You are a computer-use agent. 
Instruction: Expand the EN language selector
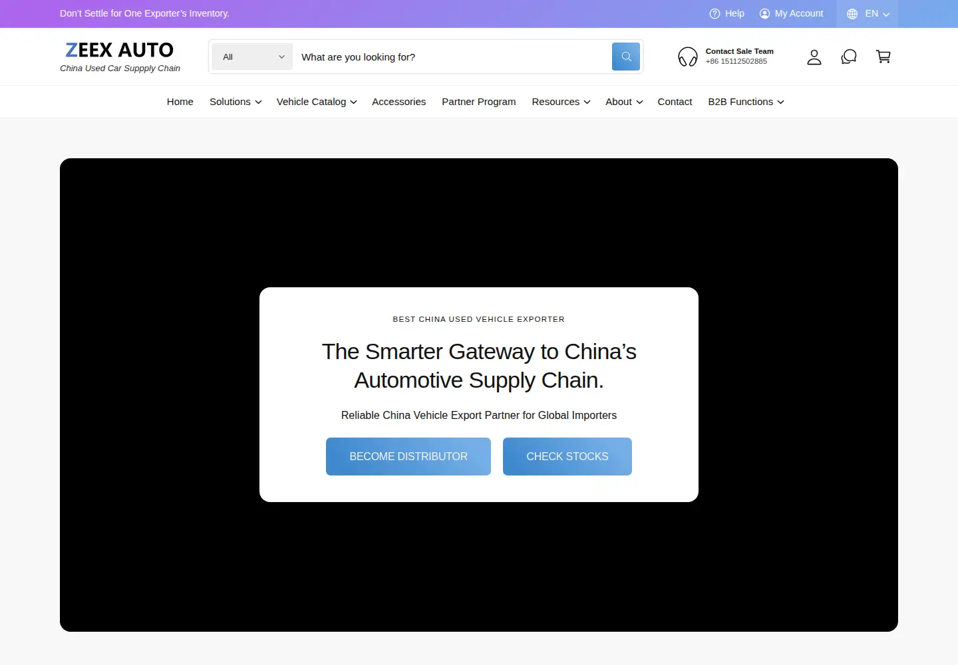868,13
